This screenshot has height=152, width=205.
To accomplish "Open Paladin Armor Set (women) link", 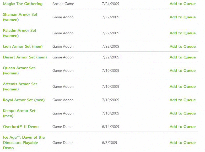I will click(x=20, y=33).
